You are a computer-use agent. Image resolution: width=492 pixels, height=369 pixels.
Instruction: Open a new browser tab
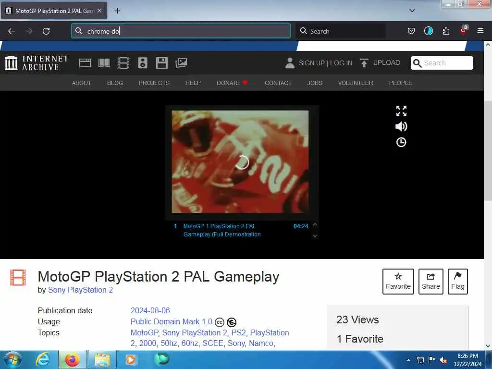117,11
